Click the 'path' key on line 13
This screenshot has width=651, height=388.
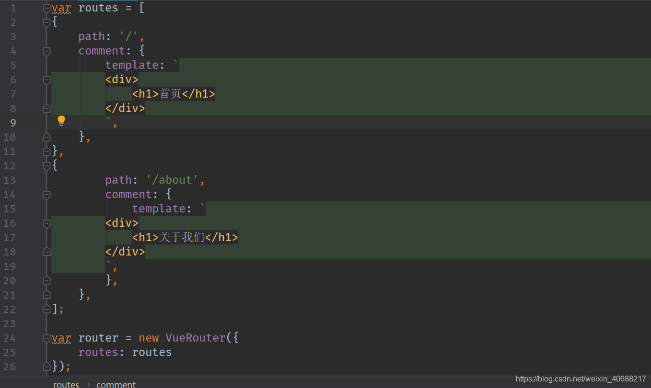point(118,180)
